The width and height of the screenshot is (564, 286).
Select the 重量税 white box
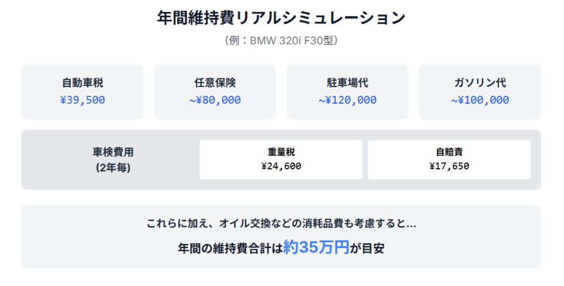coord(281,159)
